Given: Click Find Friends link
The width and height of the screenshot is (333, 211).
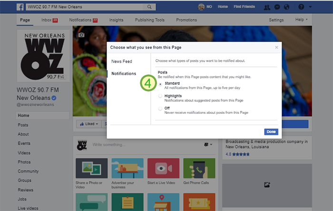Looking at the screenshot, I should click(244, 7).
